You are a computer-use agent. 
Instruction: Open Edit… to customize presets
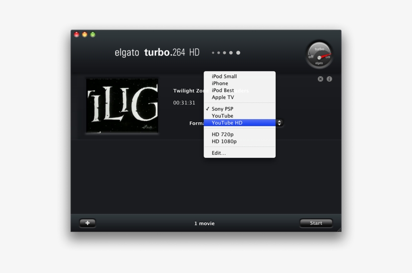(219, 153)
